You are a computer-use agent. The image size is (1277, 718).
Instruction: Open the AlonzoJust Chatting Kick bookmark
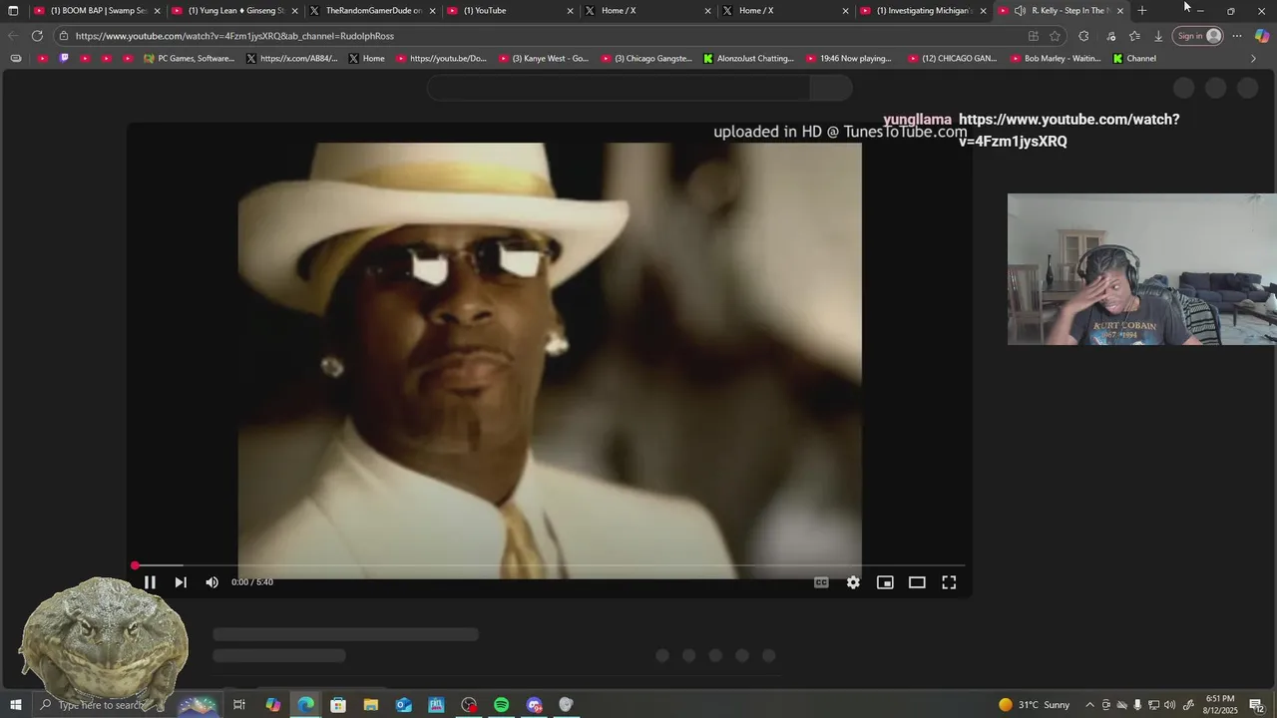point(748,58)
